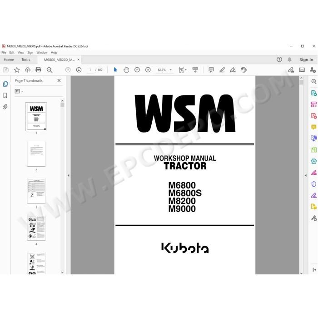Click document scroll down arrow
The height and width of the screenshot is (318, 318).
click(x=301, y=273)
